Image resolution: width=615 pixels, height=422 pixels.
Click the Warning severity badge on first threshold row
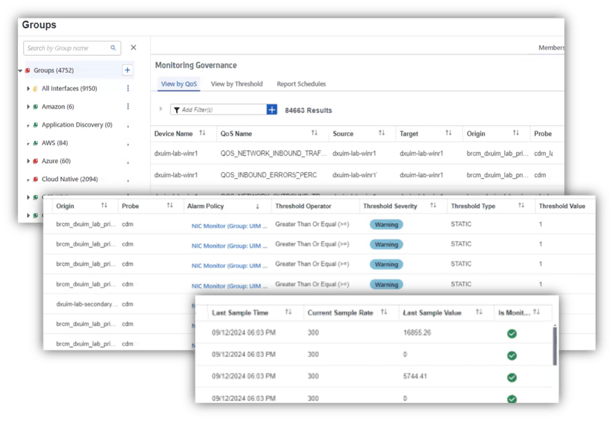tap(386, 224)
